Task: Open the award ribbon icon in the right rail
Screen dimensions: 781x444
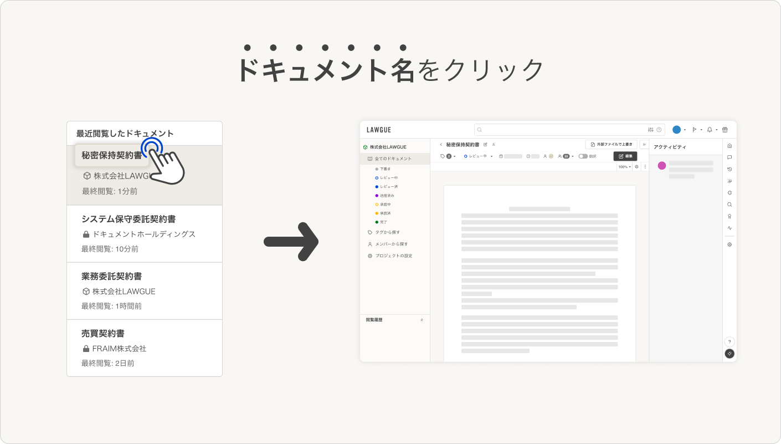Action: tap(729, 216)
